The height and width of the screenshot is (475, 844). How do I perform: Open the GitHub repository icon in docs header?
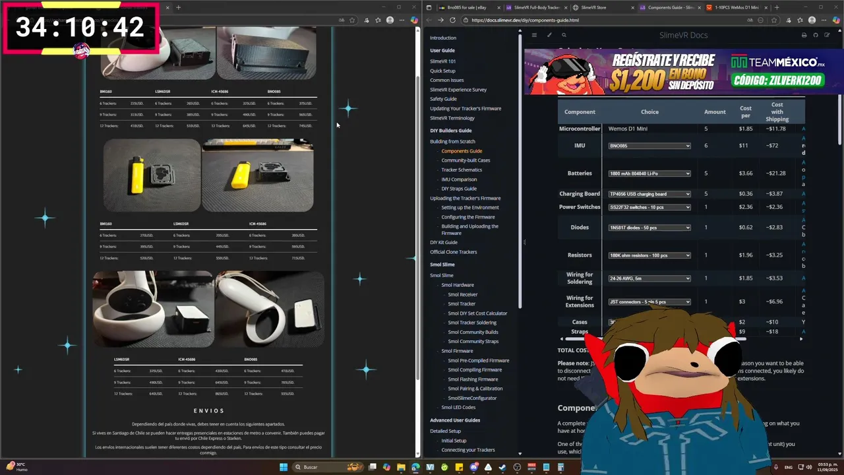tap(816, 35)
